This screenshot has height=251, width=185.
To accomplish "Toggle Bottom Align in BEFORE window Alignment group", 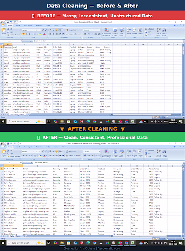I will [x=57, y=30].
